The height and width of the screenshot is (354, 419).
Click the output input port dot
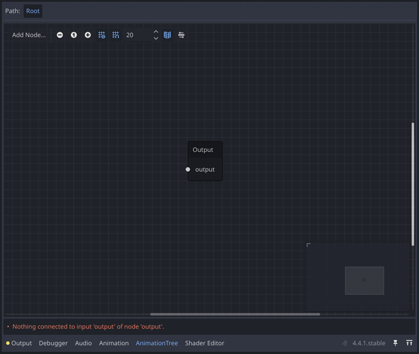(x=188, y=169)
